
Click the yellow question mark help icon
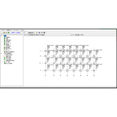click(37, 32)
